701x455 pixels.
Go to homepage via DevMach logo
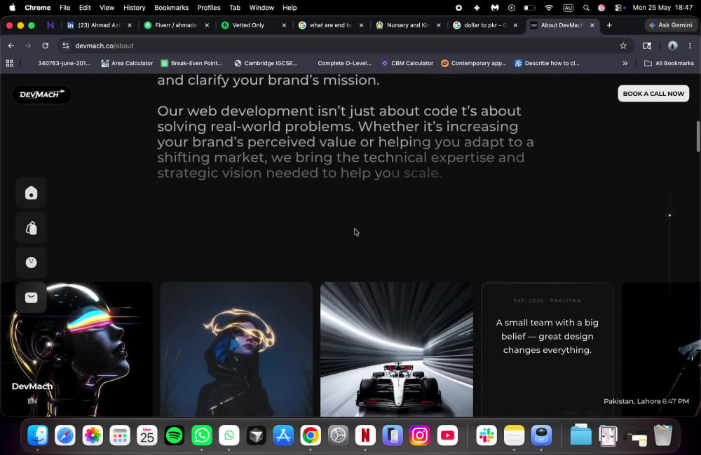(41, 94)
